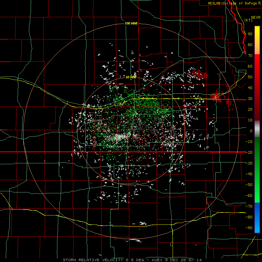Image resolution: width=262 pixels, height=262 pixels.
Task: Click the NEXR label above the scale
Action: [x=256, y=17]
